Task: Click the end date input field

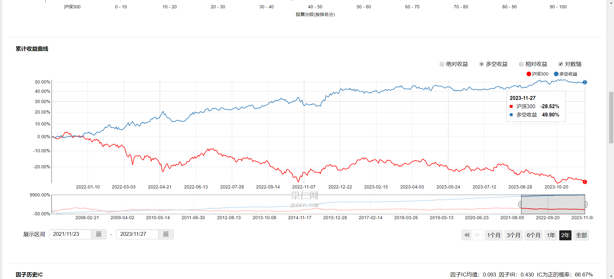Action: pyautogui.click(x=138, y=234)
